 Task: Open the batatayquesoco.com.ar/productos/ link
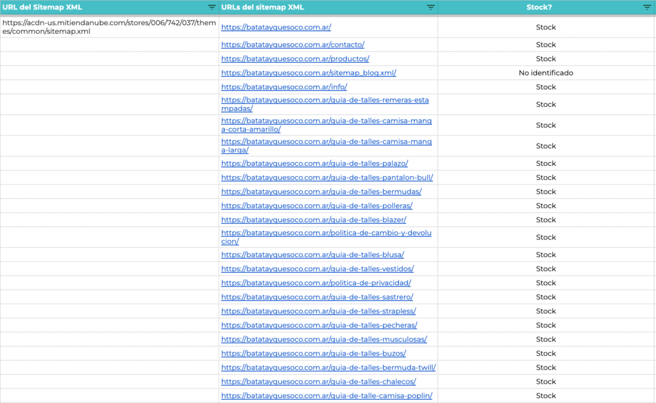pos(295,58)
